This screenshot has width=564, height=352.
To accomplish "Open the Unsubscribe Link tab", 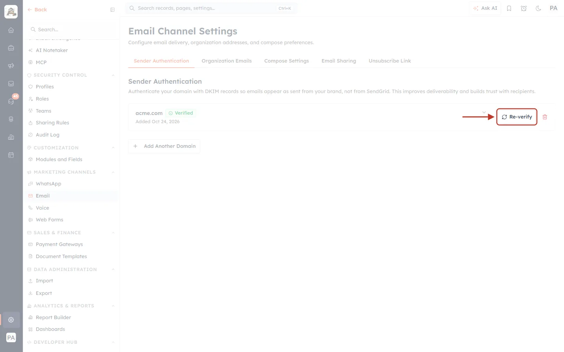I will click(x=390, y=61).
